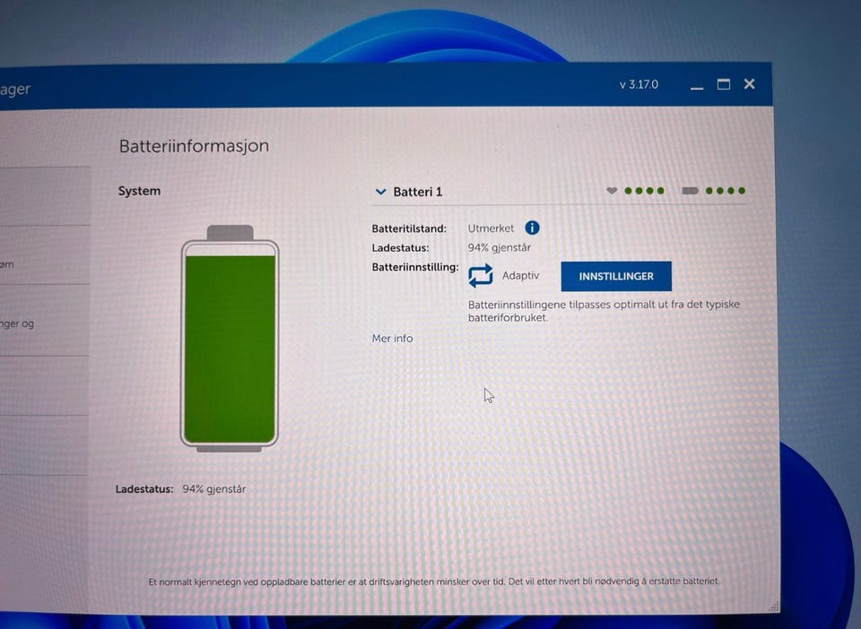Close the power manager window
Screen dimensions: 861x629
[x=749, y=84]
